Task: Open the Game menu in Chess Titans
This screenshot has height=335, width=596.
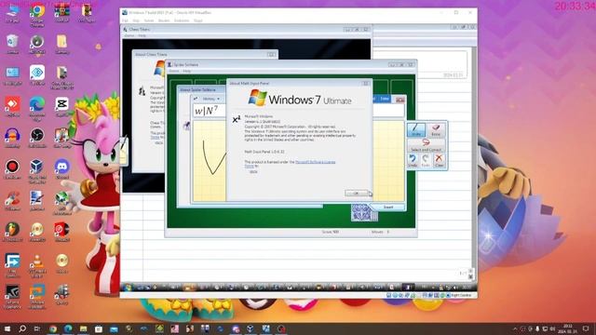Action: 129,35
